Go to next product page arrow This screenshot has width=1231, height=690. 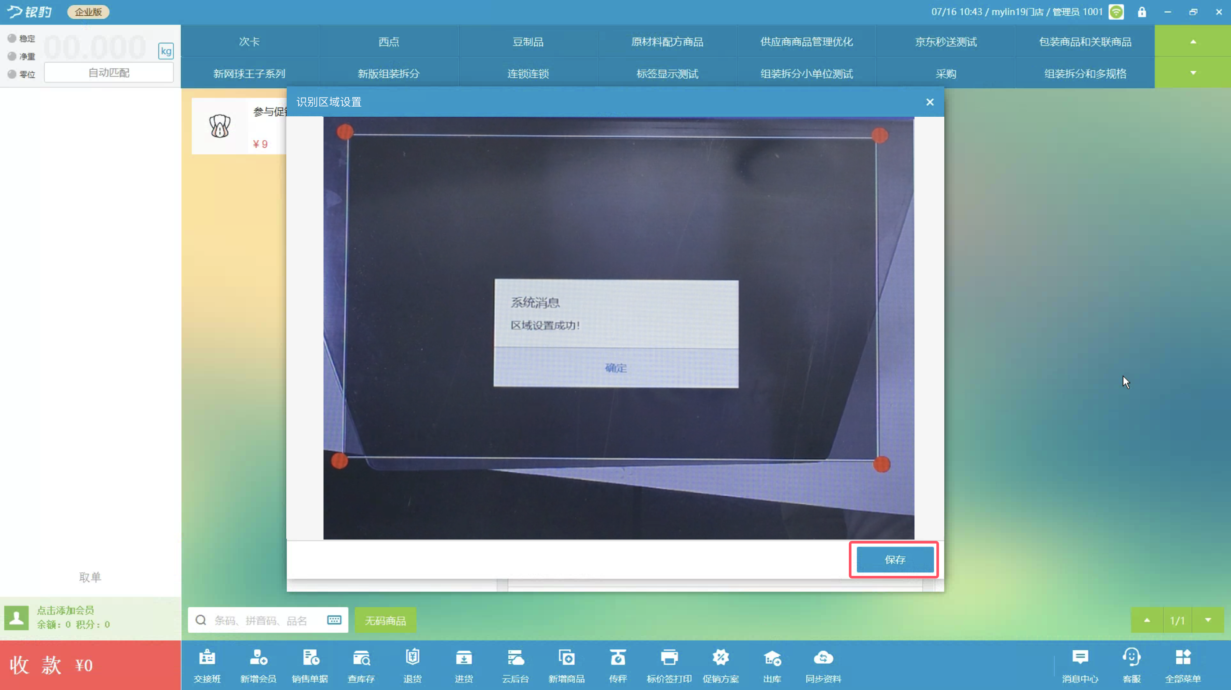click(x=1208, y=620)
